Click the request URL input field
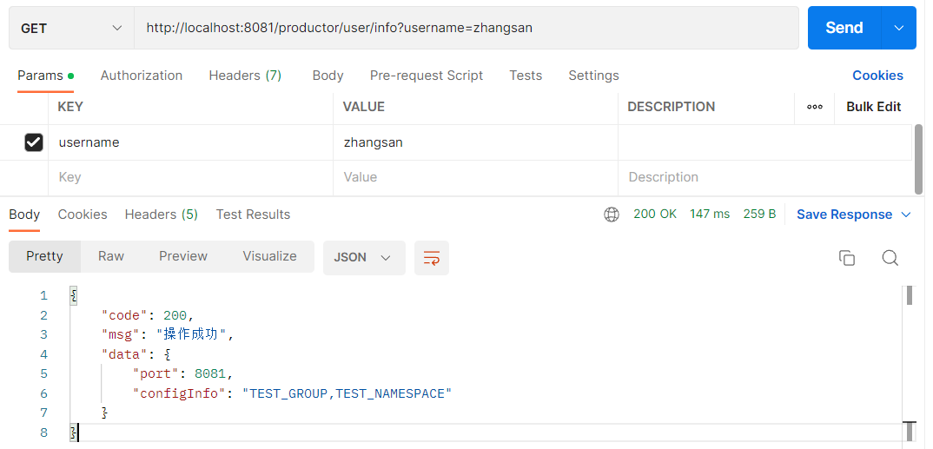 [466, 29]
